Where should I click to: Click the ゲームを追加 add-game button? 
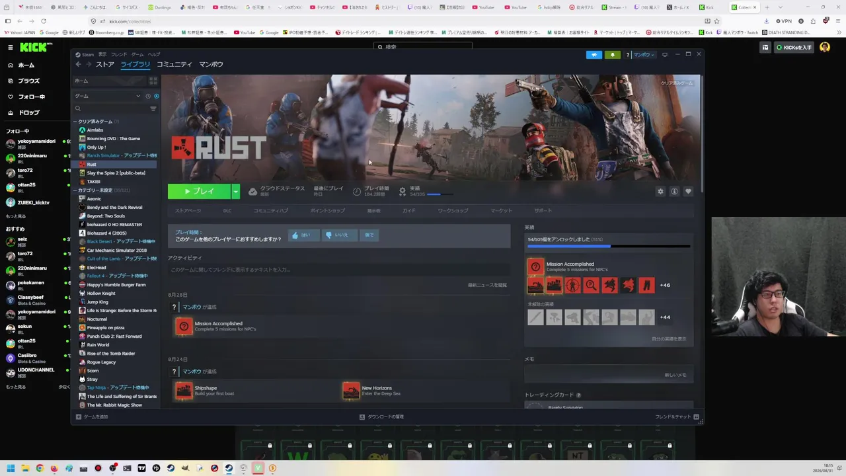[92, 417]
